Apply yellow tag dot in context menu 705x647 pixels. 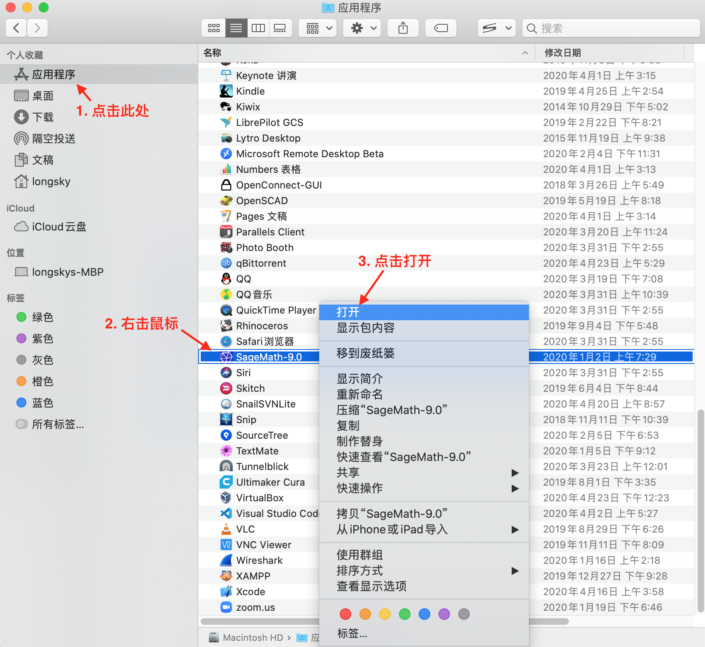tap(385, 614)
